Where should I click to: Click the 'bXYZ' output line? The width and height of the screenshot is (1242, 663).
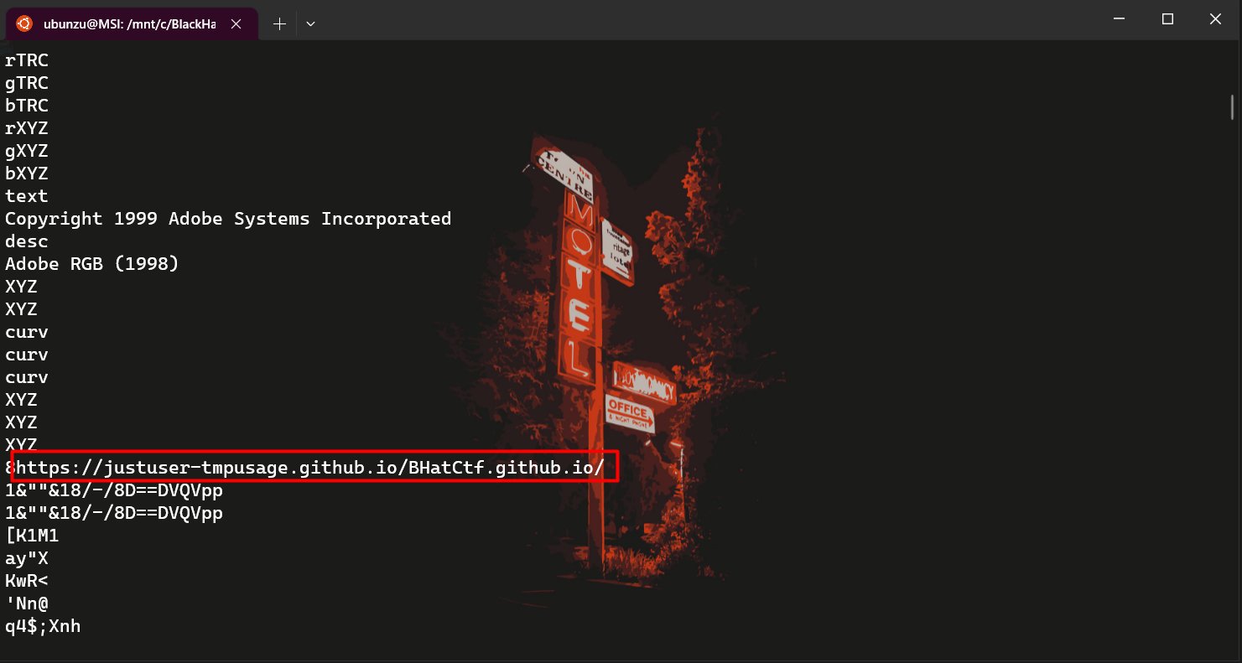coord(27,174)
